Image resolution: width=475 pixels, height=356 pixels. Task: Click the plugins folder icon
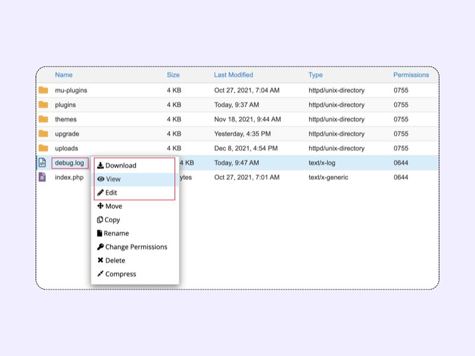pos(43,104)
